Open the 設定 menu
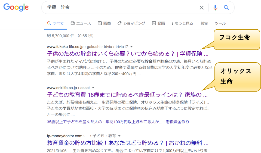261x153 pixels. point(204,23)
